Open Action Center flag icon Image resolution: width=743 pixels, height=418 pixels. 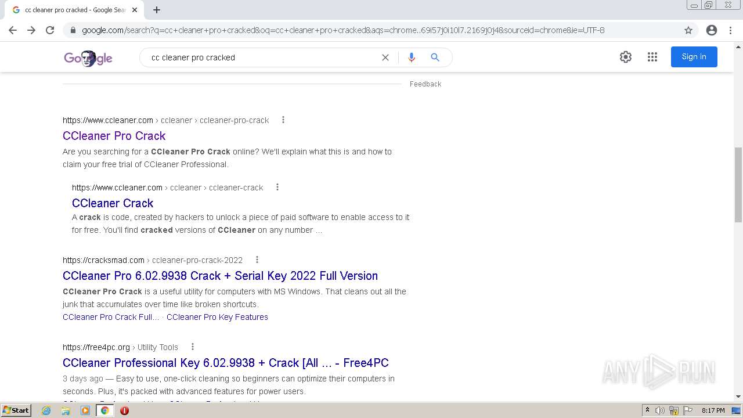pyautogui.click(x=688, y=410)
